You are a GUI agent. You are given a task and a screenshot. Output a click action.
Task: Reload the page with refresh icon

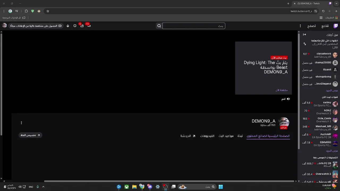tap(323, 11)
